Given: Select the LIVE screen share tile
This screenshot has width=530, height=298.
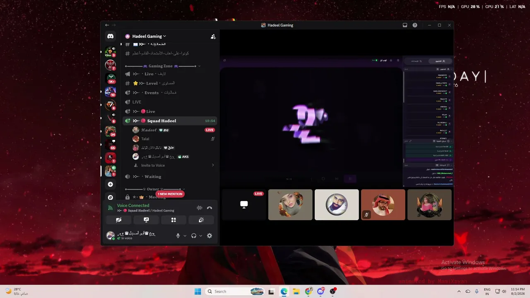Looking at the screenshot, I should click(244, 205).
